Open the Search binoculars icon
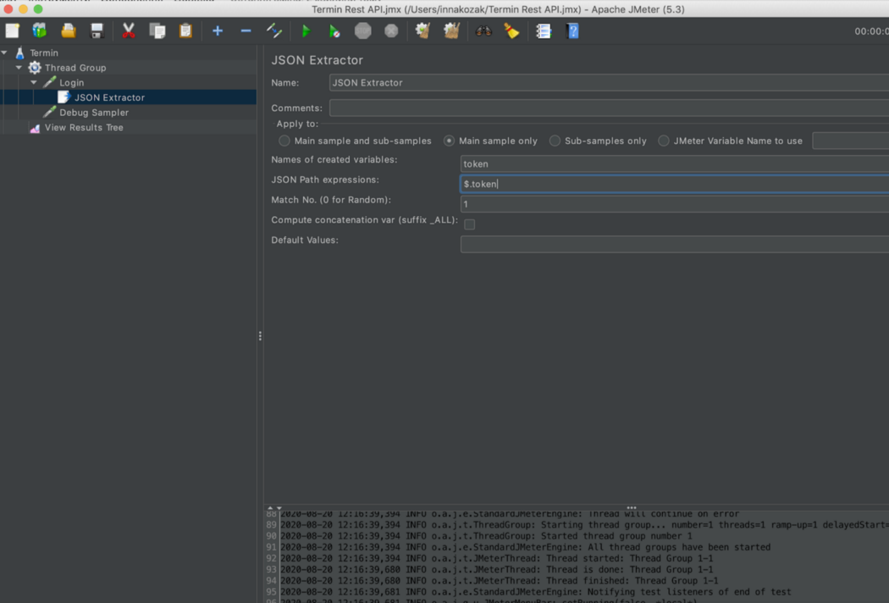The height and width of the screenshot is (603, 889). (483, 31)
